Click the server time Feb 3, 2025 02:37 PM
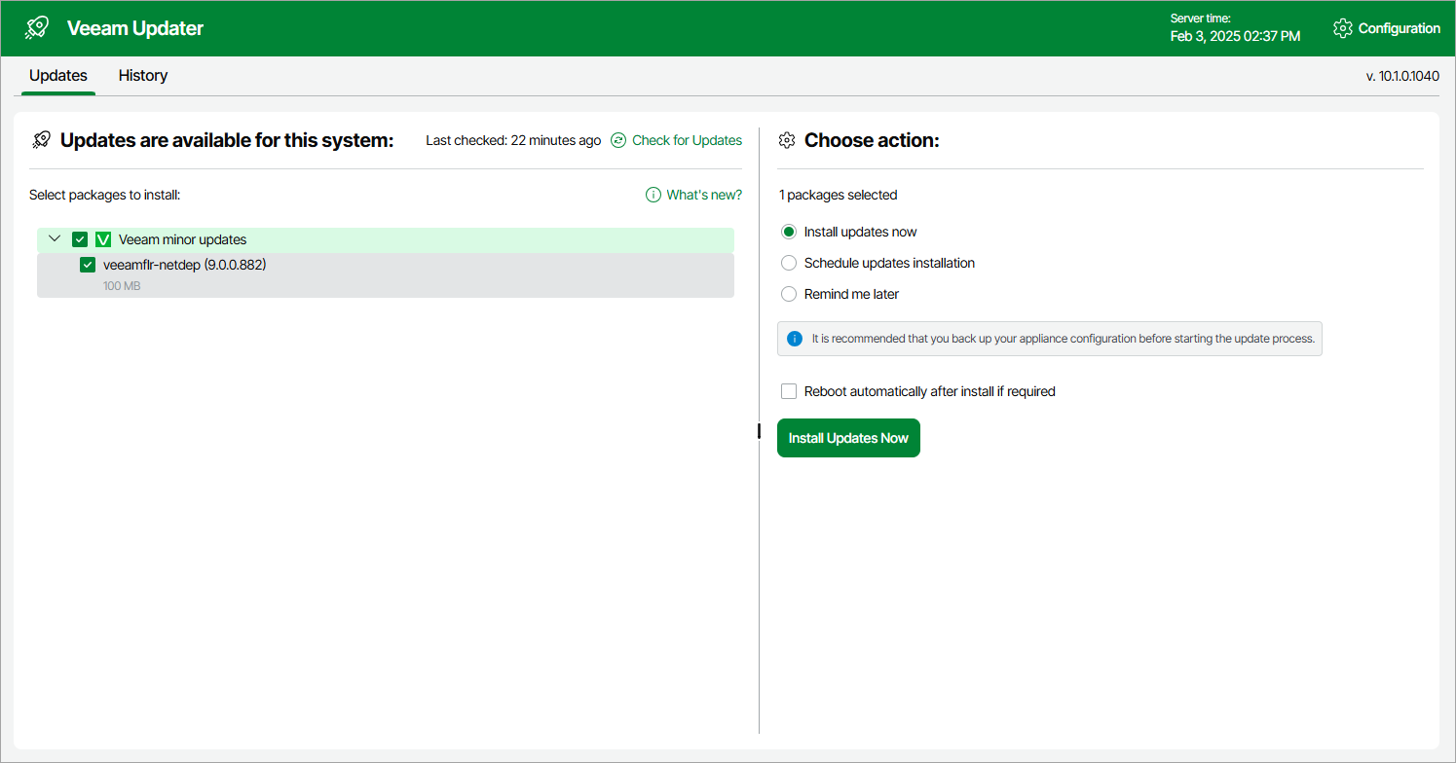Image resolution: width=1456 pixels, height=763 pixels. pyautogui.click(x=1235, y=36)
